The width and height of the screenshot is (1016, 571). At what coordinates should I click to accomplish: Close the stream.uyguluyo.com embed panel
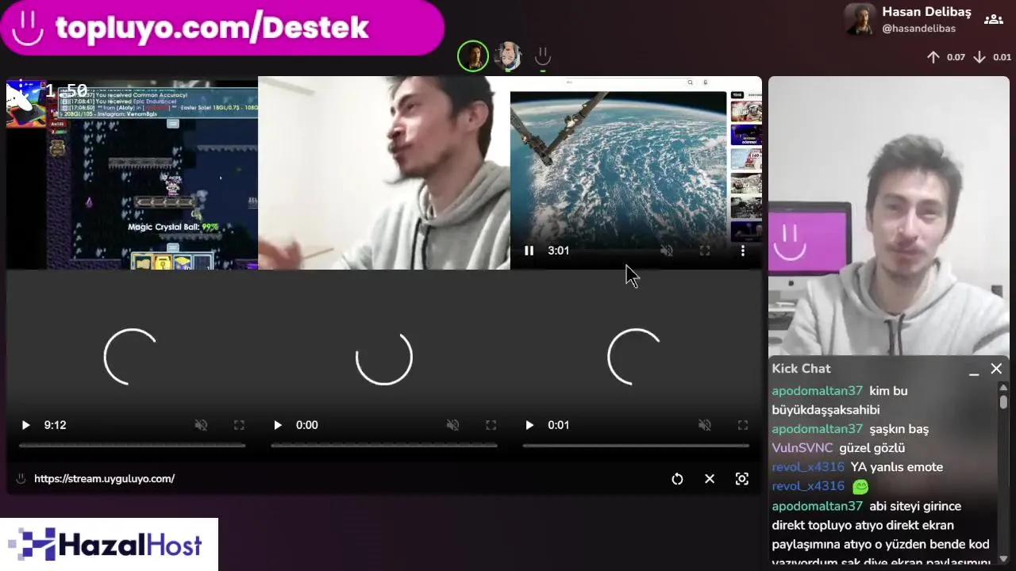710,479
